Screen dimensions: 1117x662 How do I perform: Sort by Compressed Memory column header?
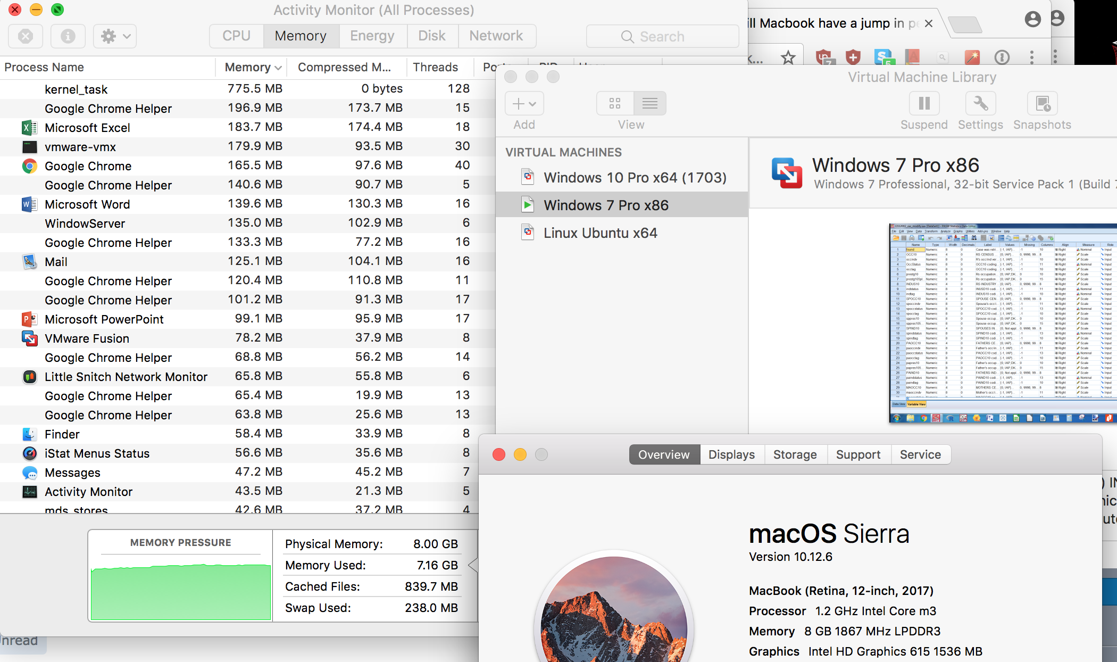347,67
